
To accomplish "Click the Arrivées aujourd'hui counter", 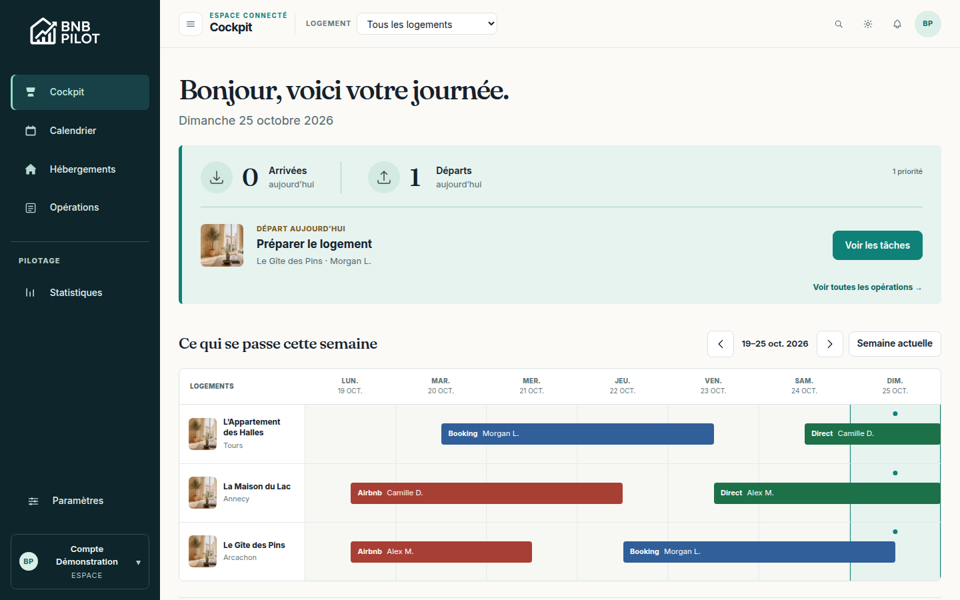I will 257,177.
